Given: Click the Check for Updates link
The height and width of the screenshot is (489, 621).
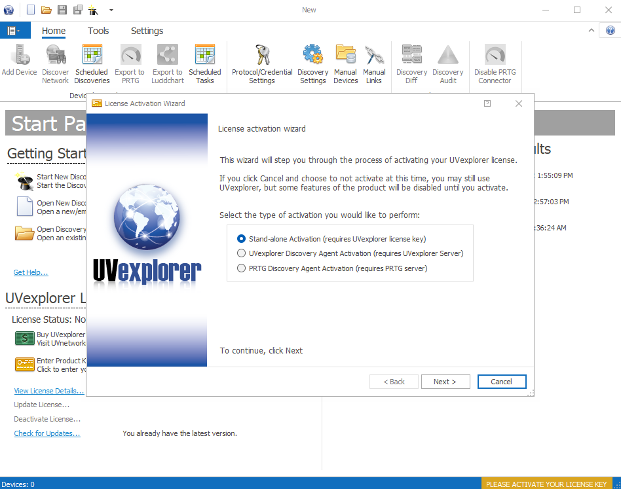Looking at the screenshot, I should (47, 433).
